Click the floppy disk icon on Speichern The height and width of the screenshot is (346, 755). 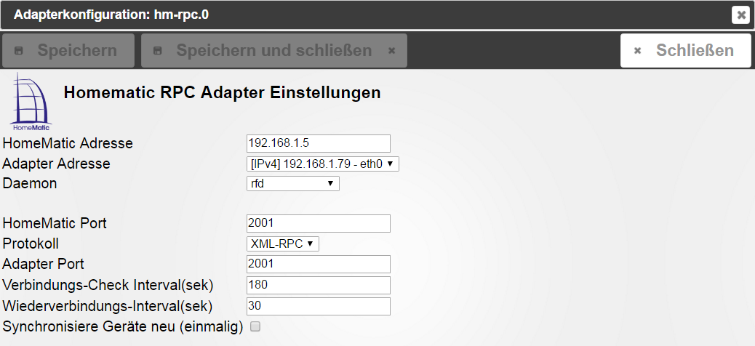19,51
